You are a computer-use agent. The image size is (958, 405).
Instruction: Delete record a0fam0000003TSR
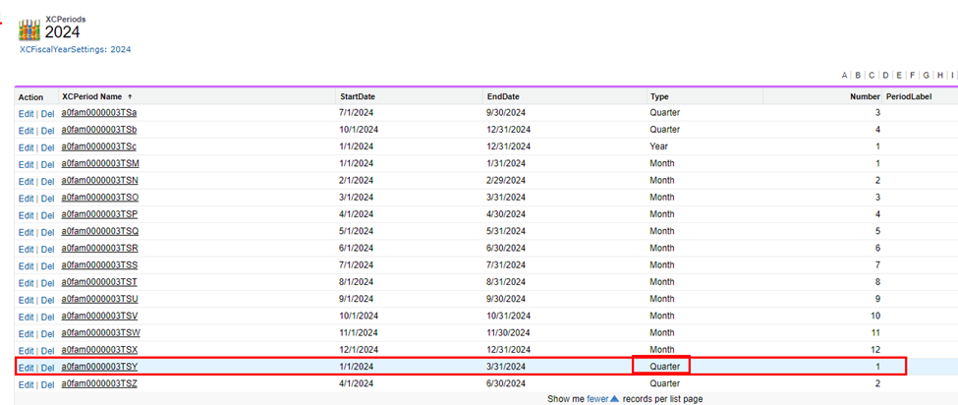click(x=48, y=250)
